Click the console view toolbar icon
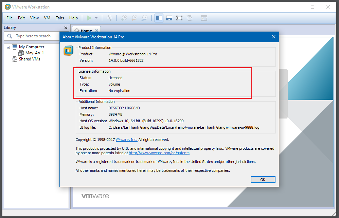 204,18
